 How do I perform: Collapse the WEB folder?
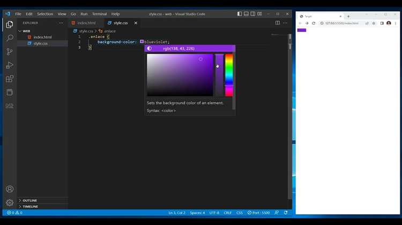click(x=26, y=31)
